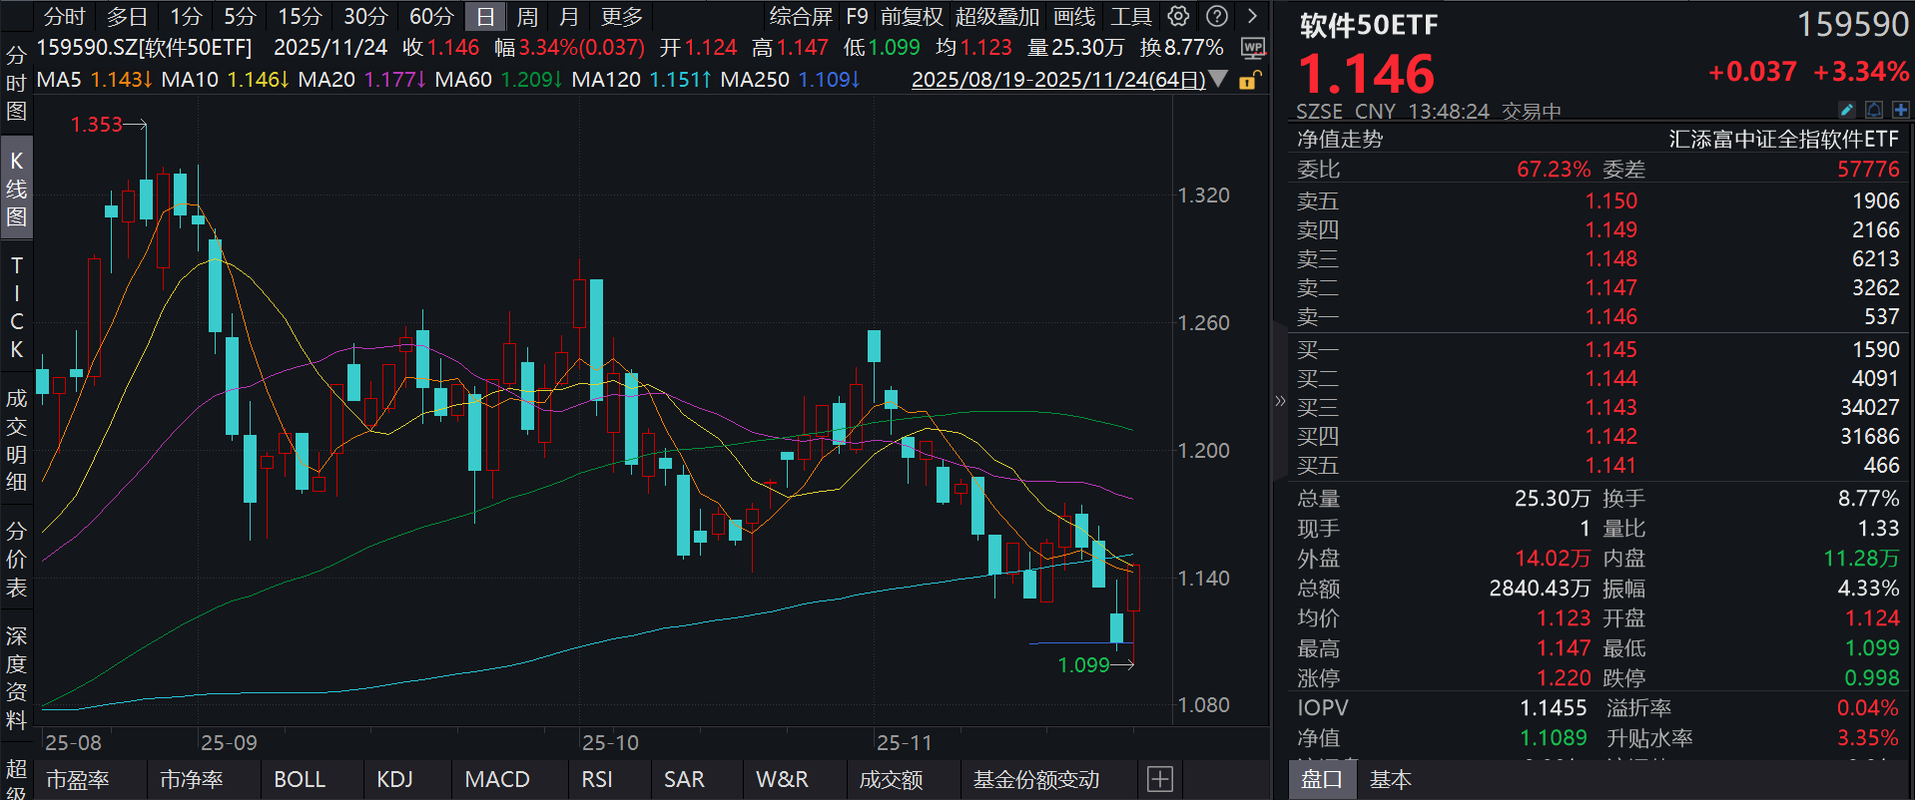
Task: Collapse side panel with double chevron
Action: 1280,401
